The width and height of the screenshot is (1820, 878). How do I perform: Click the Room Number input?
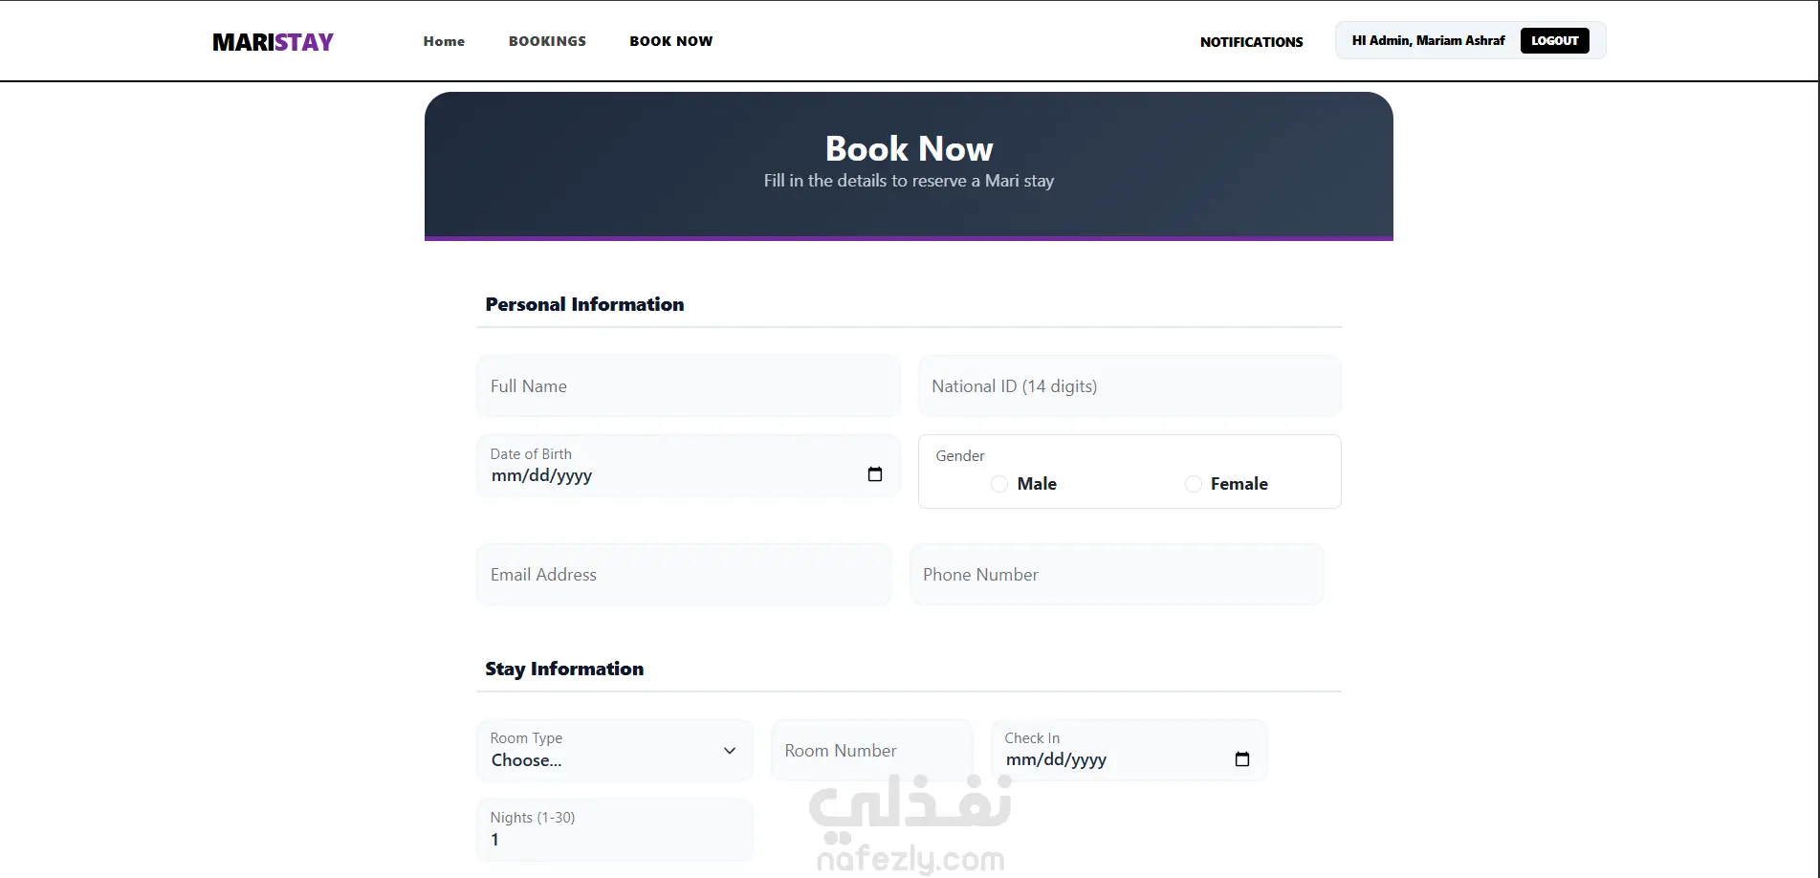[871, 751]
